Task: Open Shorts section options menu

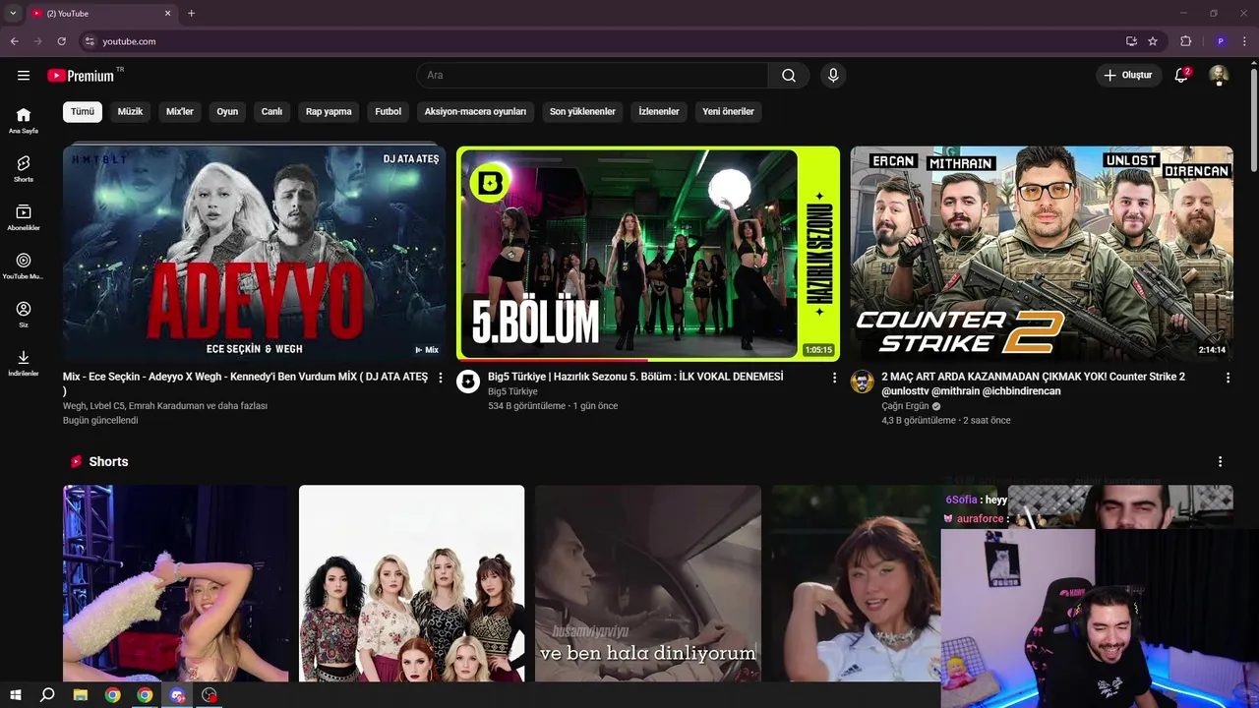Action: [1221, 462]
